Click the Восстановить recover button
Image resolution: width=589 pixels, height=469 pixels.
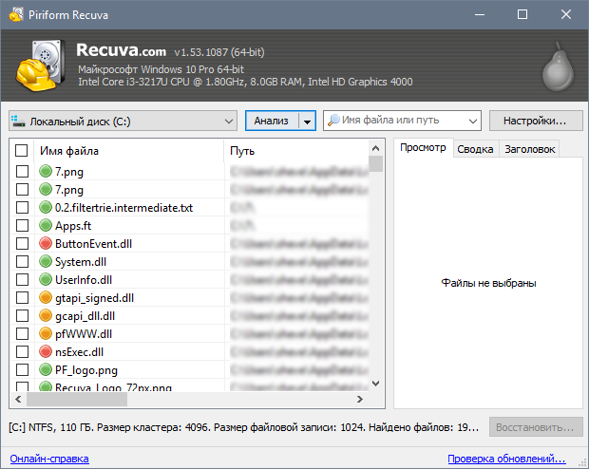pyautogui.click(x=536, y=427)
